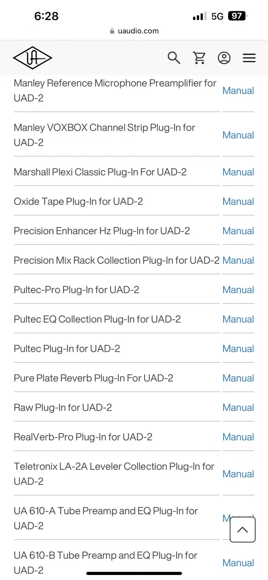The height and width of the screenshot is (580, 268).
Task: Open Manual for Manley Reference Microphone Preamplifier
Action: pyautogui.click(x=238, y=90)
